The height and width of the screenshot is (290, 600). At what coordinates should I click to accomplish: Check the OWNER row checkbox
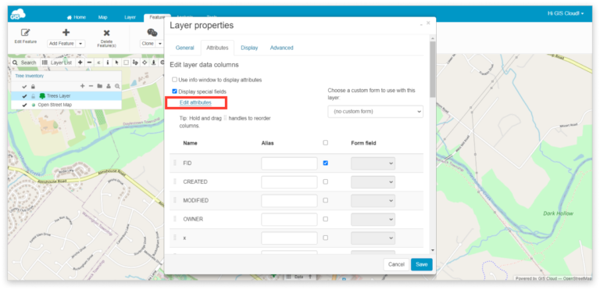click(x=325, y=219)
